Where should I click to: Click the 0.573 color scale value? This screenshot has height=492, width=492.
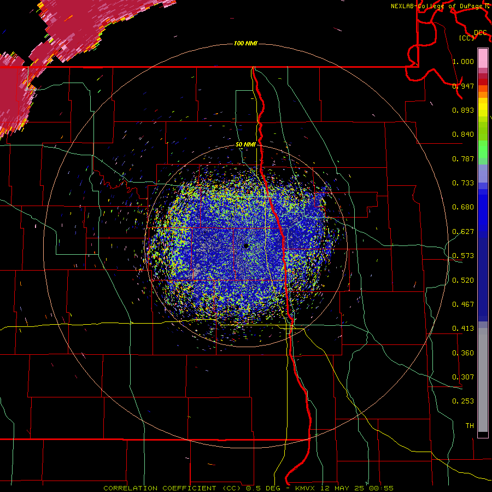coord(463,256)
